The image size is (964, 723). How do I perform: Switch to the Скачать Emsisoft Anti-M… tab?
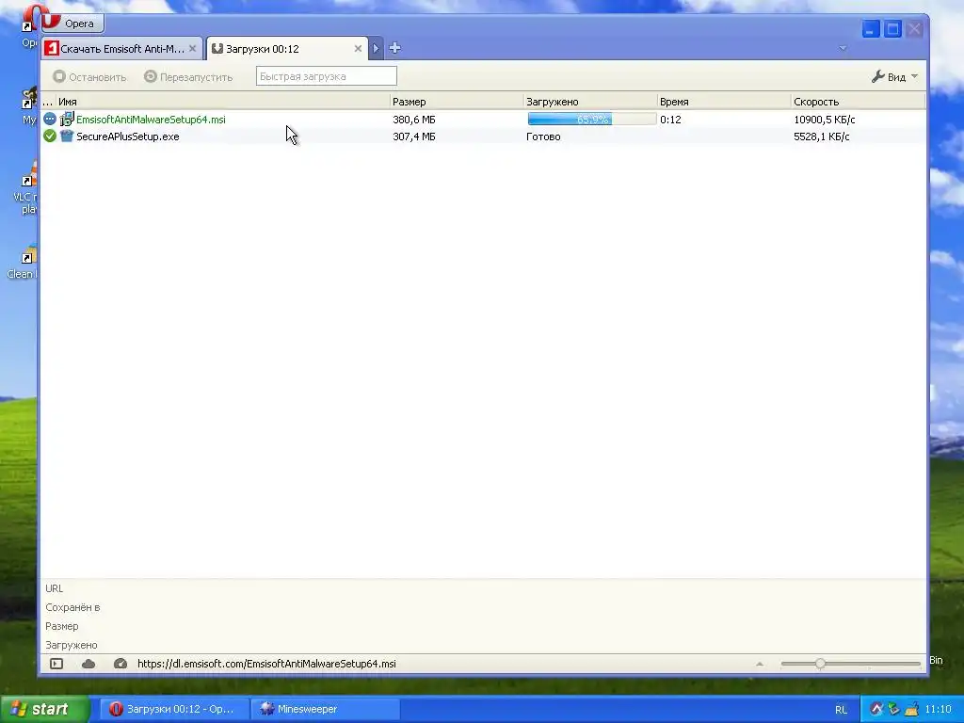tap(121, 49)
